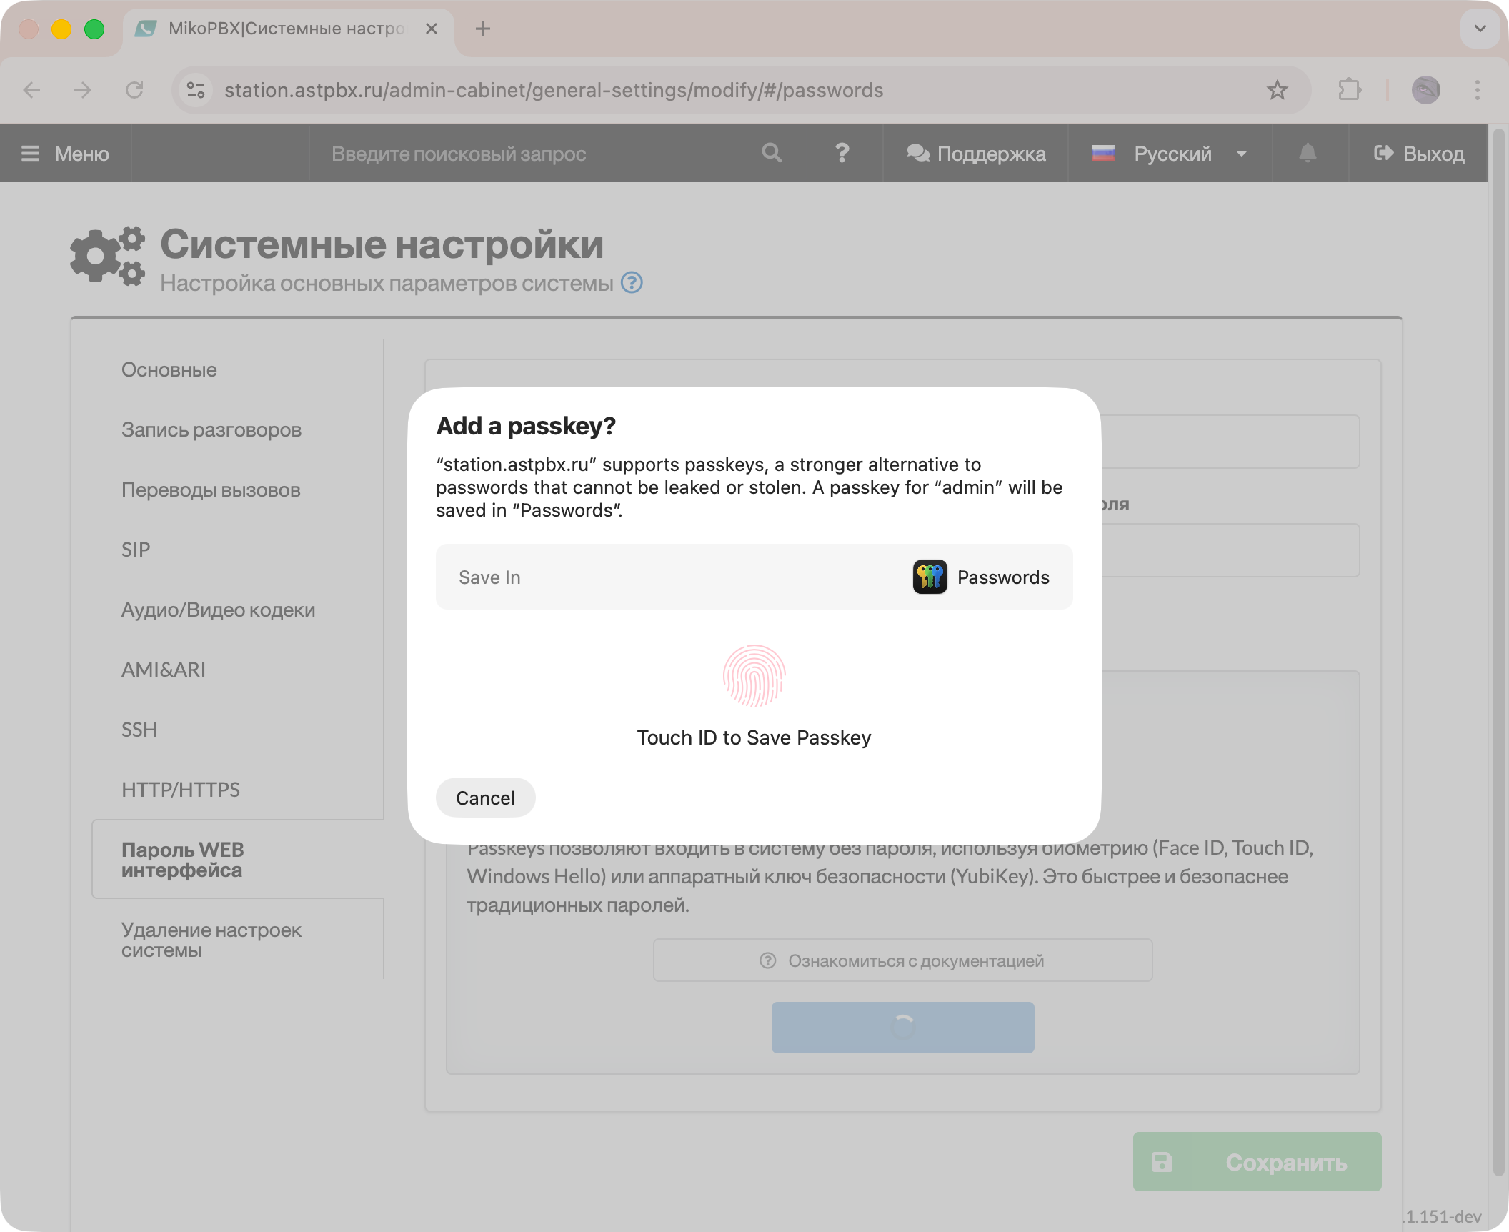1509x1232 pixels.
Task: Switch to the SSH settings tab
Action: (139, 730)
